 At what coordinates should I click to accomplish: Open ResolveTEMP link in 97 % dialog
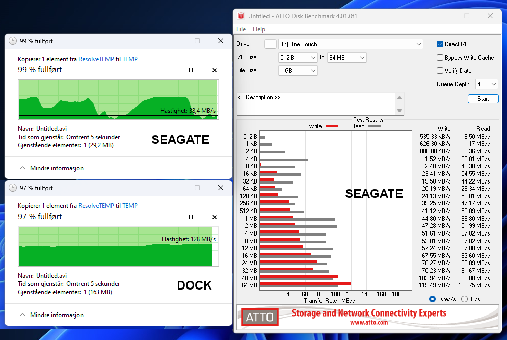tap(96, 206)
